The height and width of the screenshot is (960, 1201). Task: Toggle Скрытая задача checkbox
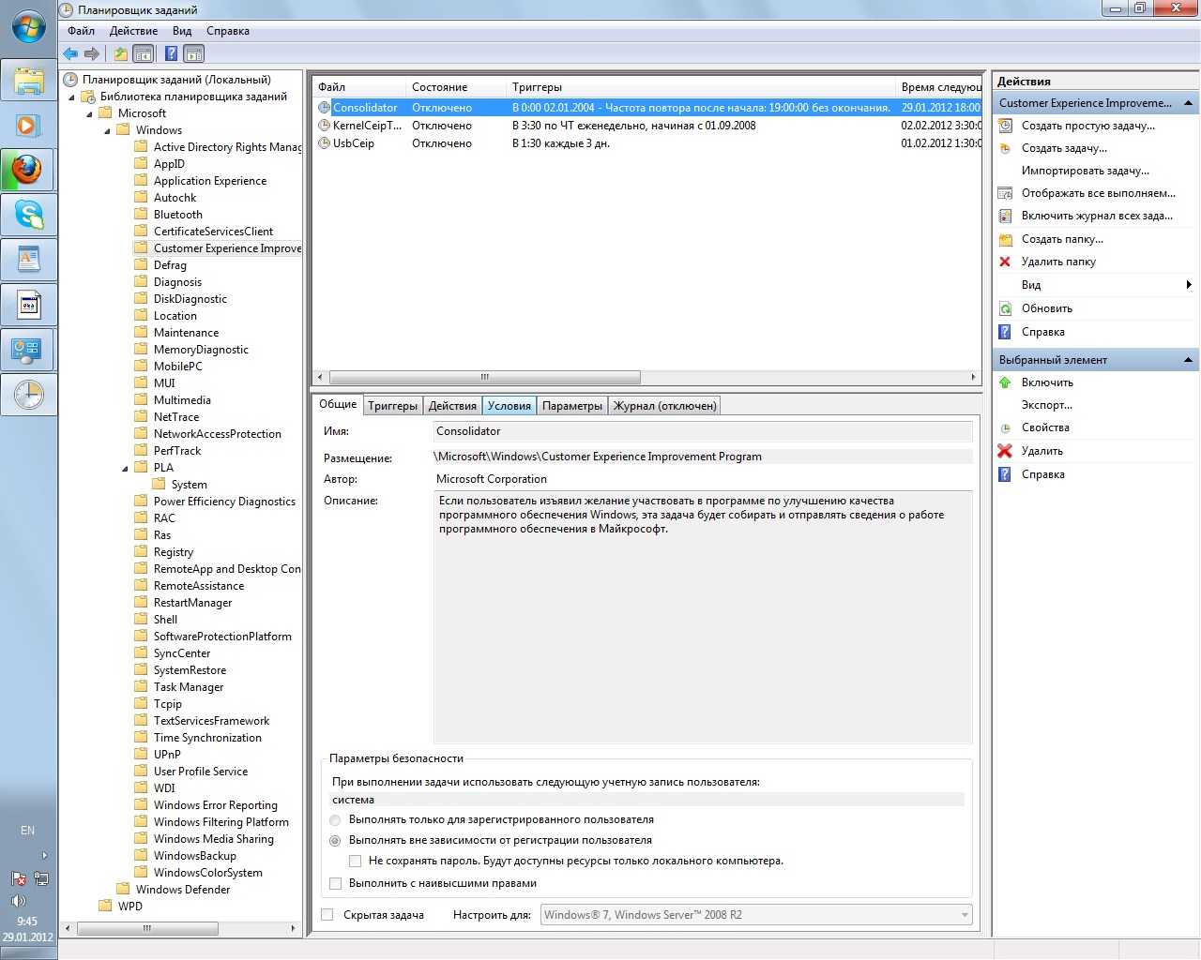pos(327,915)
